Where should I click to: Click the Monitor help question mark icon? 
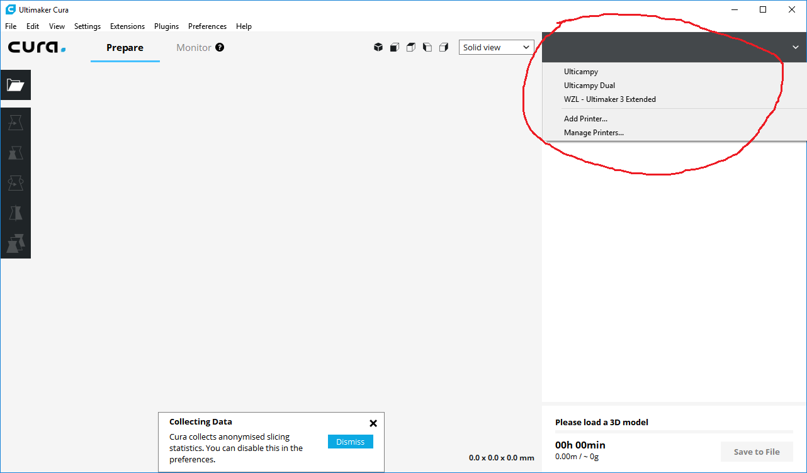click(x=220, y=47)
